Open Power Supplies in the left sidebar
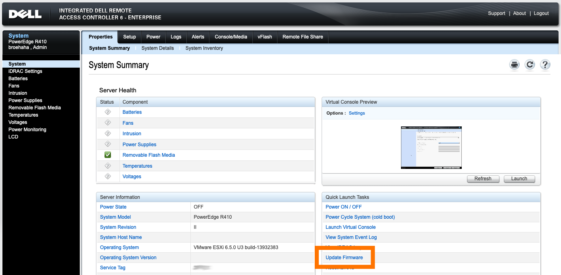 pyautogui.click(x=26, y=100)
